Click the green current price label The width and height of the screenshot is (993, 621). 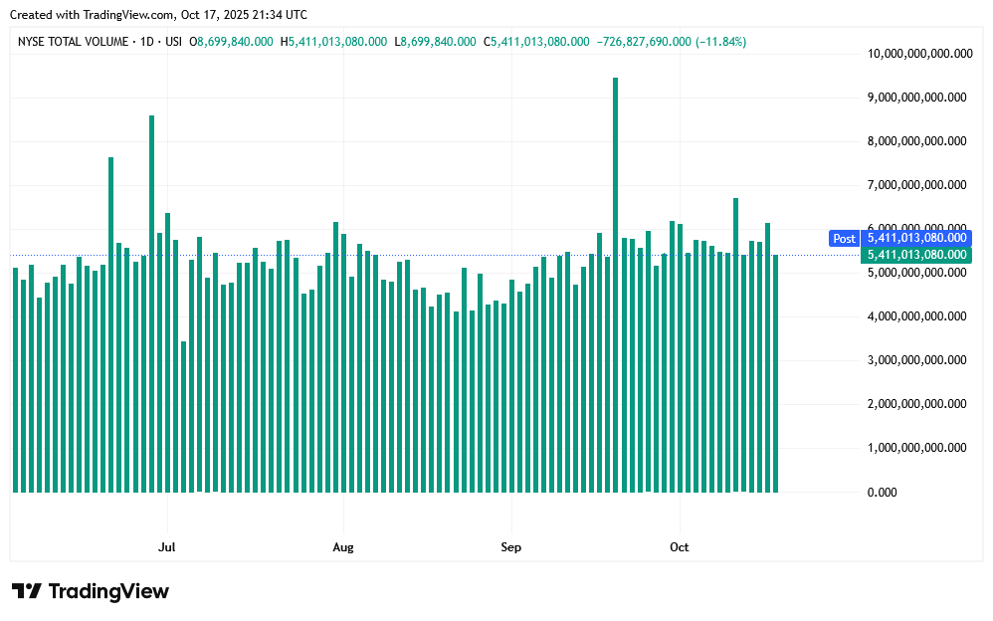[x=915, y=255]
